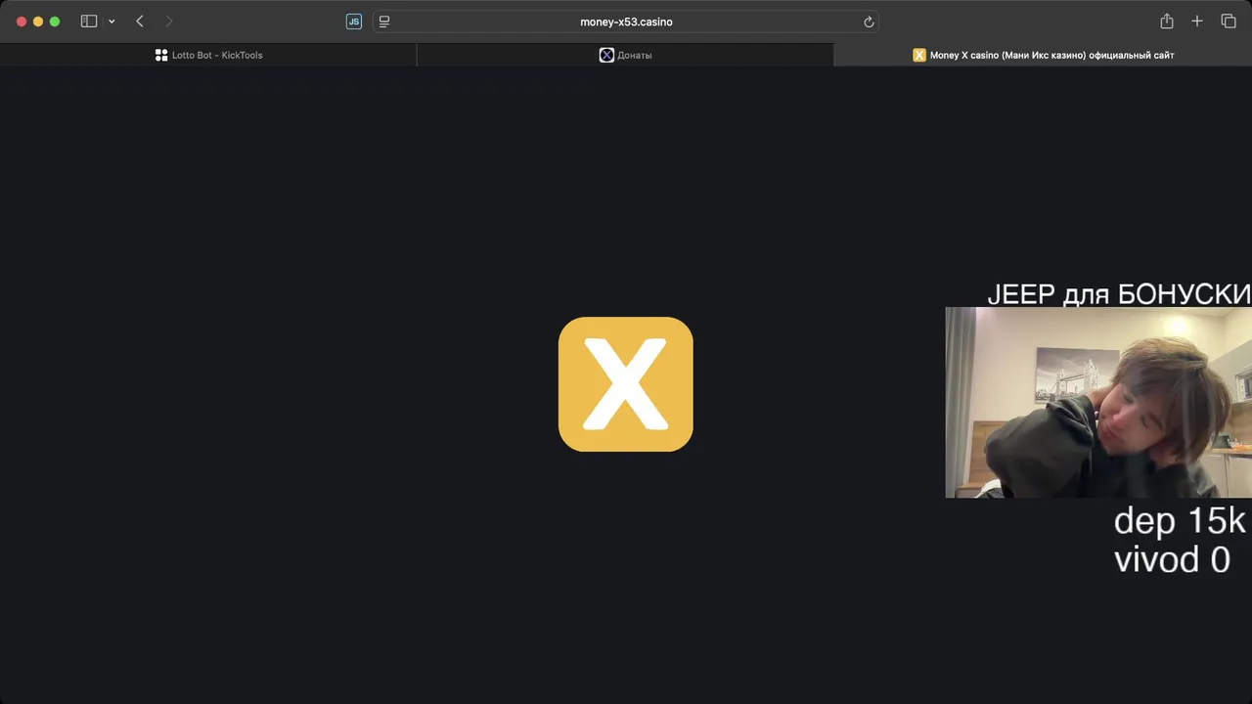Open the sidebar options dropdown arrow
The height and width of the screenshot is (704, 1252).
pyautogui.click(x=112, y=22)
